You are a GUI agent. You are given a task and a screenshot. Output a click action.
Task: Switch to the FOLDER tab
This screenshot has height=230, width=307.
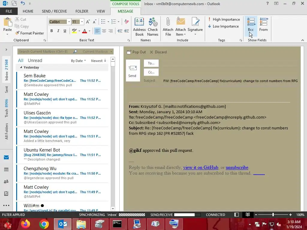click(82, 11)
